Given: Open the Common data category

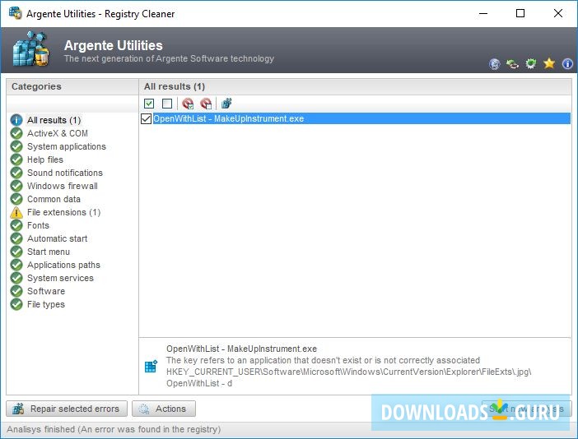Looking at the screenshot, I should point(54,199).
